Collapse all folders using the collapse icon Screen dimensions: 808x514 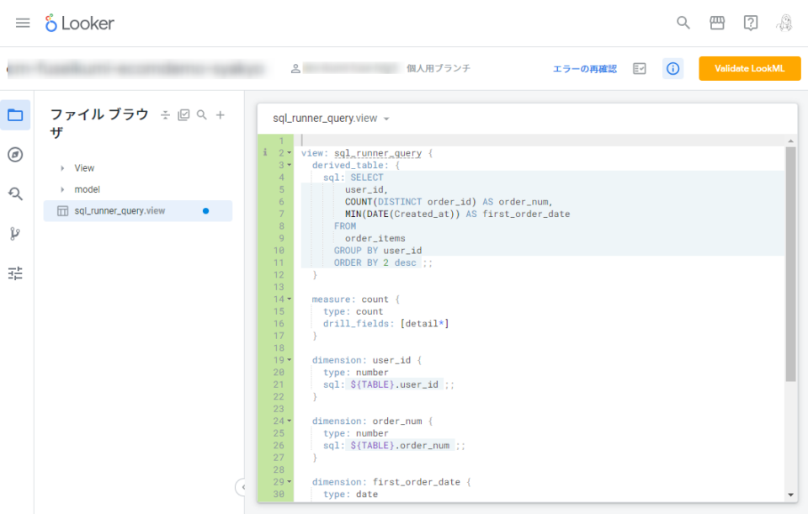click(165, 114)
